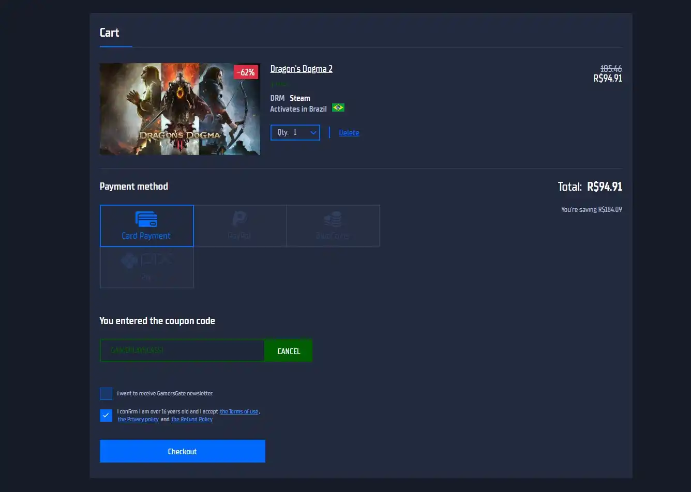This screenshot has width=691, height=492.
Task: Click the "You entered the coupon code" heading
Action: 157,321
